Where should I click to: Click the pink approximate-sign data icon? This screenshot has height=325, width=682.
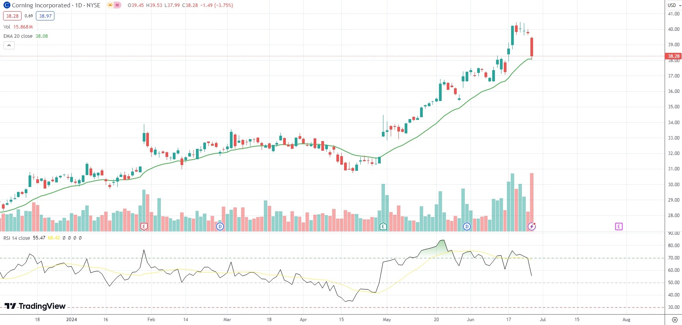[x=117, y=5]
